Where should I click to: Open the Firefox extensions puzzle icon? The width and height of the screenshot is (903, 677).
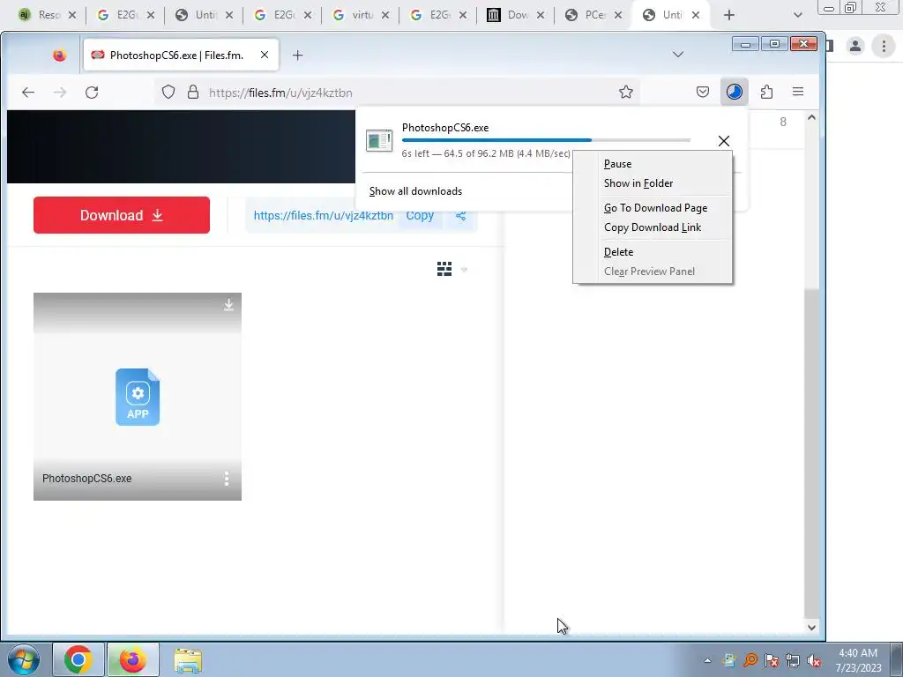pos(766,92)
